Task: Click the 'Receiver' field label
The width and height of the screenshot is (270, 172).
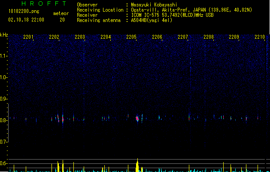Action: tap(87, 15)
